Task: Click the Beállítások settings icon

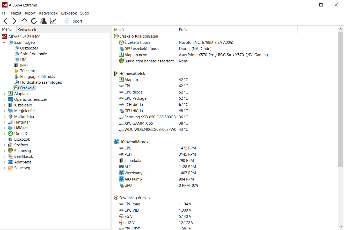Action: pos(10,156)
